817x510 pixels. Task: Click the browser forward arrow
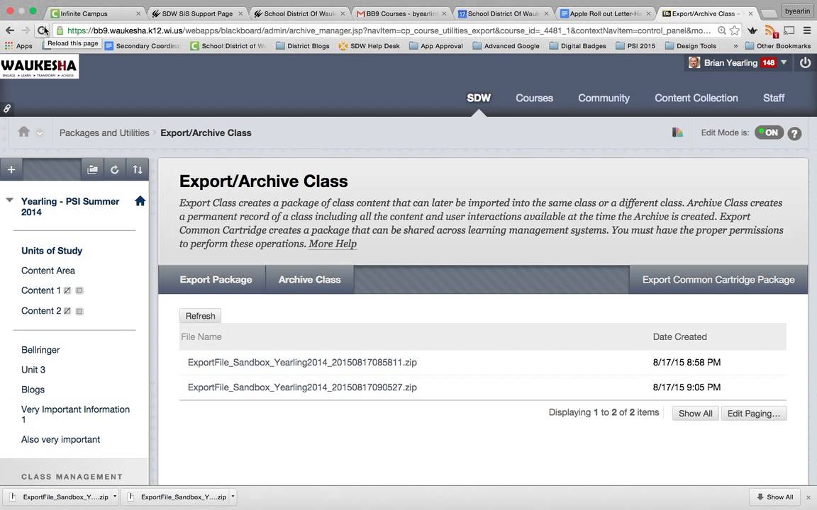(x=25, y=30)
